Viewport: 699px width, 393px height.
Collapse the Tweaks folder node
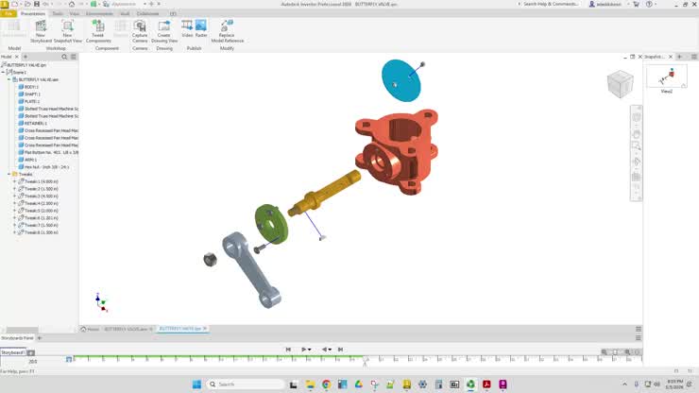pyautogui.click(x=9, y=174)
